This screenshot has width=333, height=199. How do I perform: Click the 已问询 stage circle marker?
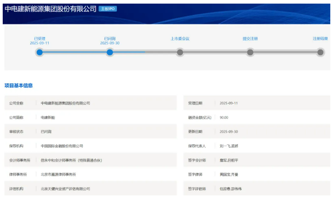pos(109,52)
